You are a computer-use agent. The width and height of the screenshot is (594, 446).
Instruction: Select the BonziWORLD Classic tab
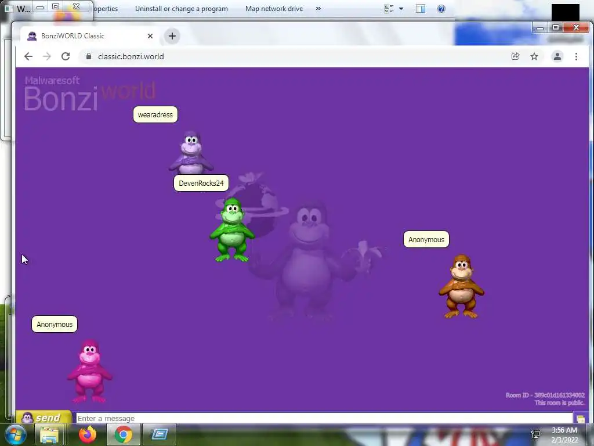(x=90, y=36)
